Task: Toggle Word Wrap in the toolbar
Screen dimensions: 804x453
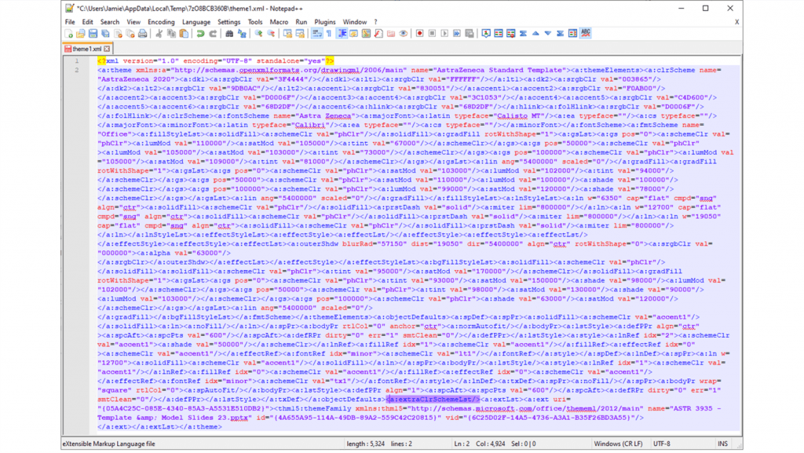Action: [x=316, y=34]
